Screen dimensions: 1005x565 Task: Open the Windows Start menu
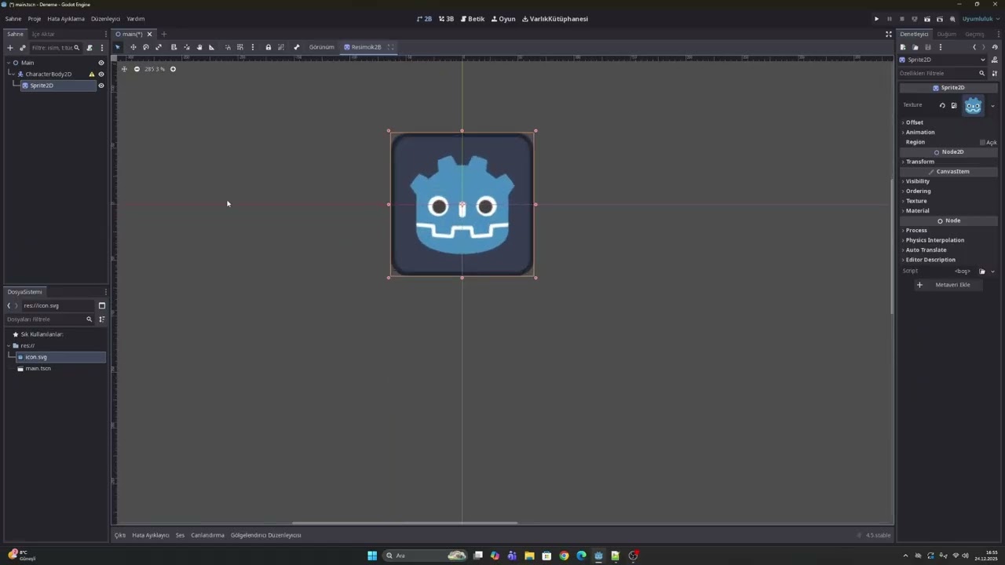[372, 556]
